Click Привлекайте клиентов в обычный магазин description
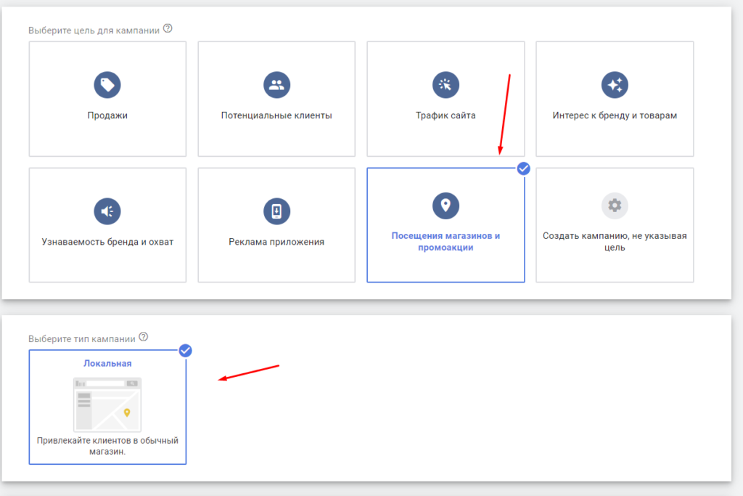 click(x=107, y=446)
